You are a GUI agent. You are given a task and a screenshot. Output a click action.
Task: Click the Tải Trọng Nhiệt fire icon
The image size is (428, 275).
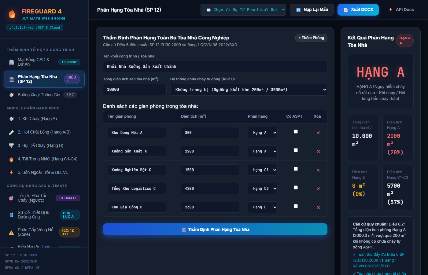tap(11, 159)
